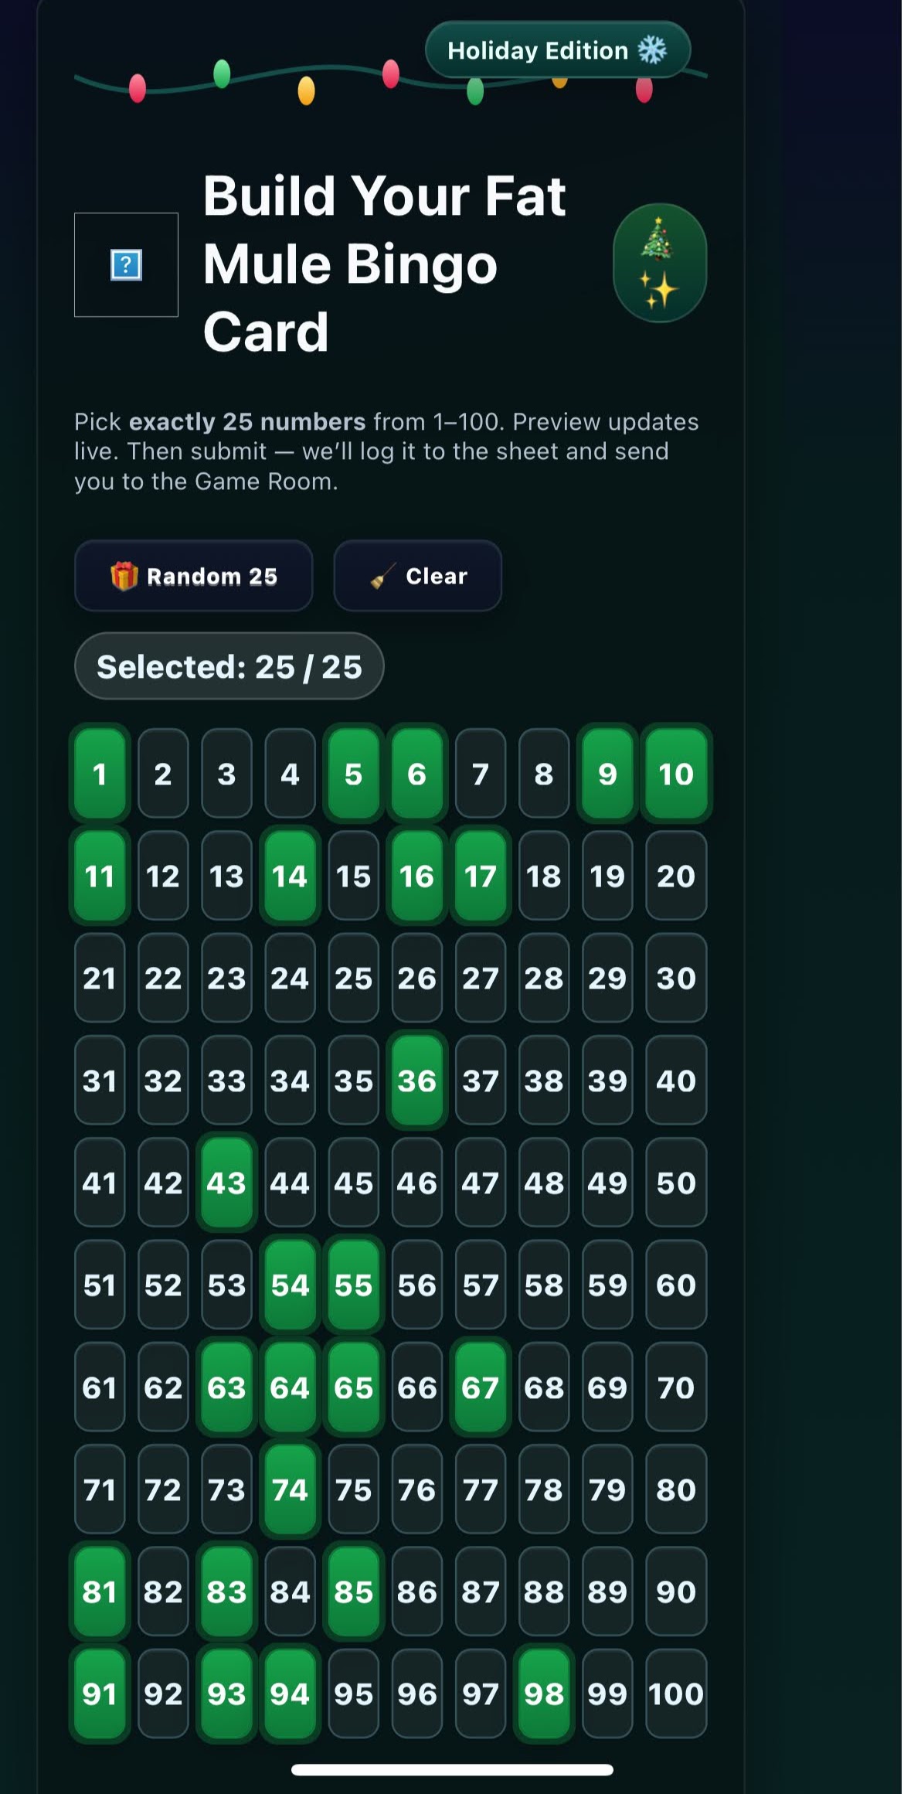Deselect number 1 on the grid
The height and width of the screenshot is (1794, 904).
click(100, 774)
